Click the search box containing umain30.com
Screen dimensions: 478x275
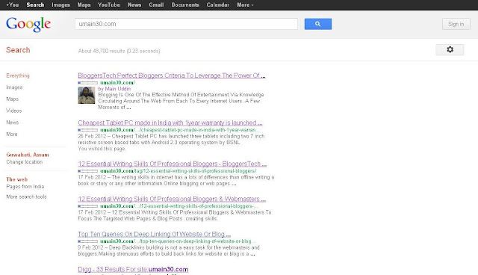tap(186, 24)
